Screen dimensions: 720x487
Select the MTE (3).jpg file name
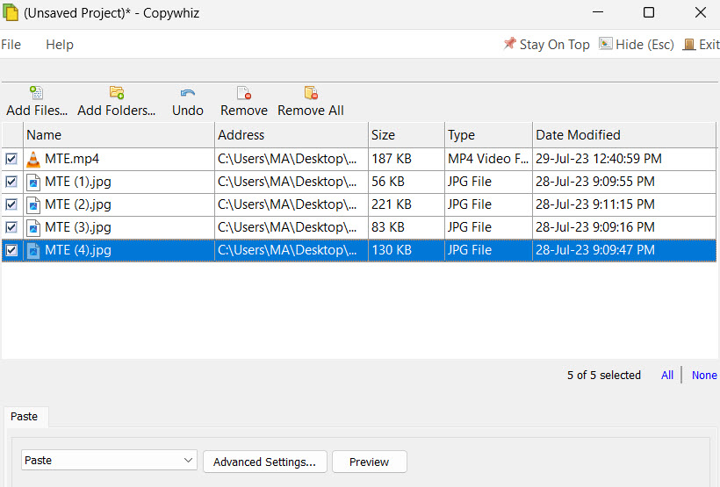(x=78, y=227)
